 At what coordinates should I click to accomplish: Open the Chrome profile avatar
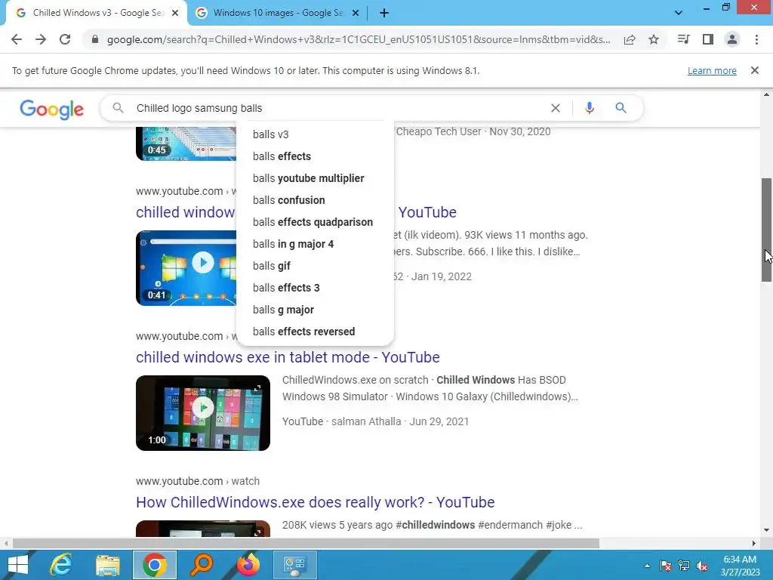coord(732,39)
